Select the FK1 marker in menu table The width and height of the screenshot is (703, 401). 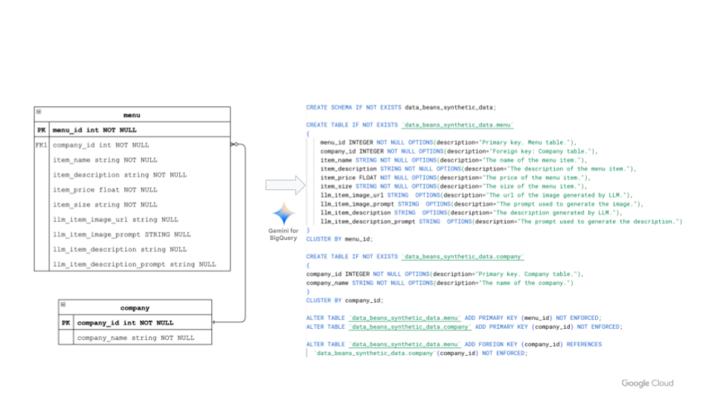[x=41, y=145]
